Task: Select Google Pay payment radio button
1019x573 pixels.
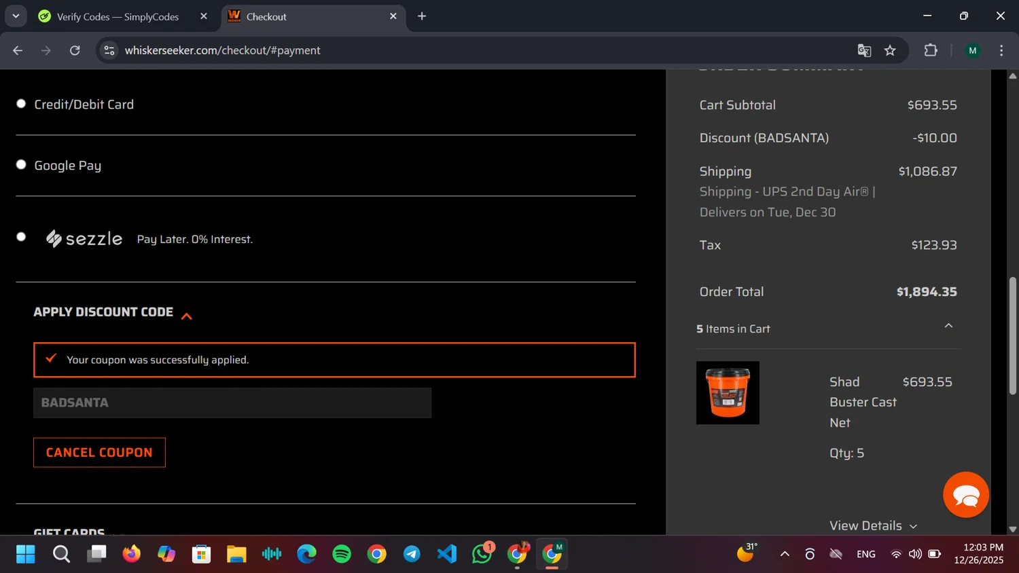Action: tap(21, 165)
